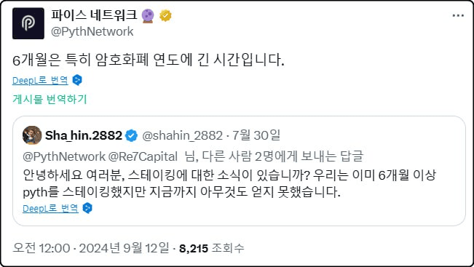Click the purple crystal ball emoji badge
The width and height of the screenshot is (474, 267).
(x=148, y=16)
